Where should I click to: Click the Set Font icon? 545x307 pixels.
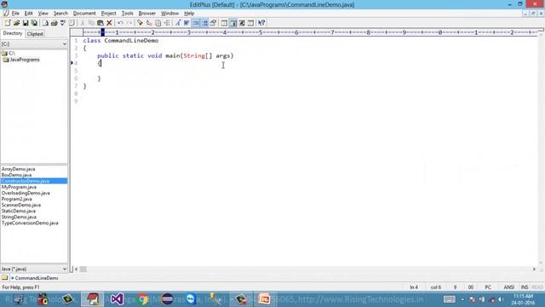(178, 23)
